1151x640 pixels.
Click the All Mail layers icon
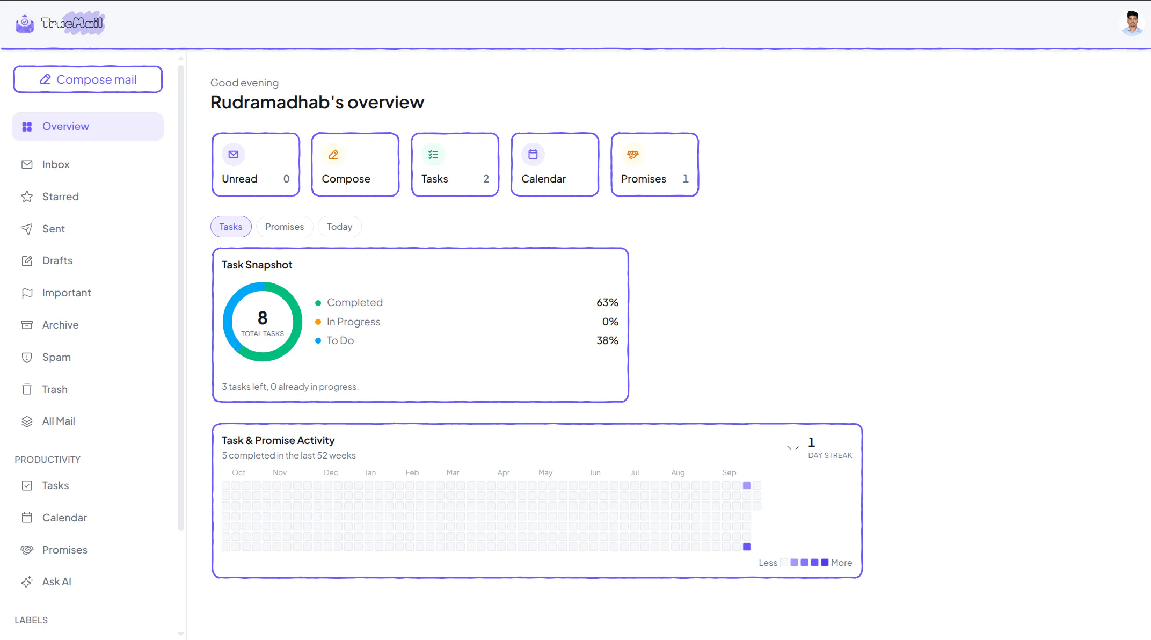[27, 421]
